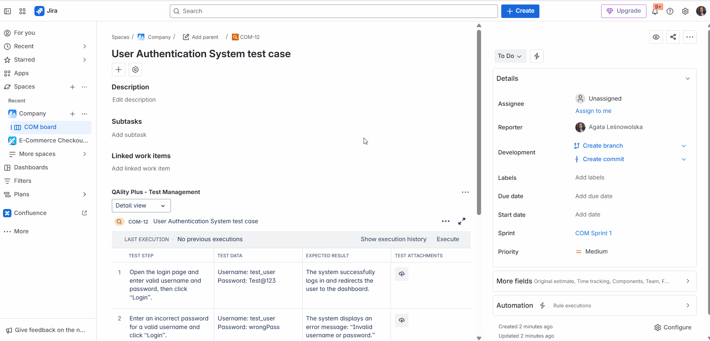Expand the Automation rule executions section
This screenshot has height=341, width=710.
(x=594, y=305)
